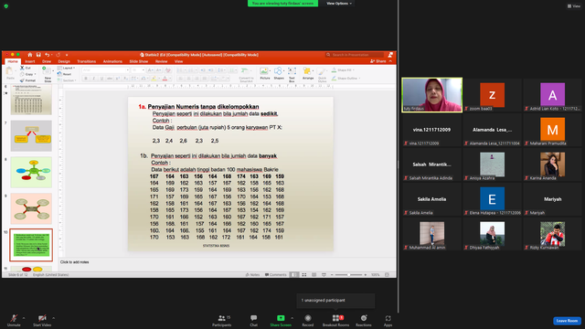Insert a Picture from the ribbon
585x329 pixels.
pyautogui.click(x=264, y=73)
